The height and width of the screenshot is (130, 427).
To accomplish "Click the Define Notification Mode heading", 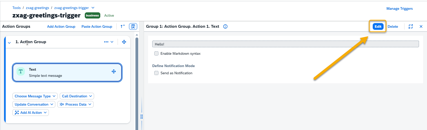I will click(173, 66).
